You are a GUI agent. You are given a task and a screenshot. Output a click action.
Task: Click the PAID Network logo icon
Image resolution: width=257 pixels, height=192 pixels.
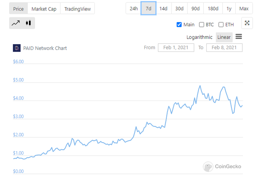coord(17,48)
